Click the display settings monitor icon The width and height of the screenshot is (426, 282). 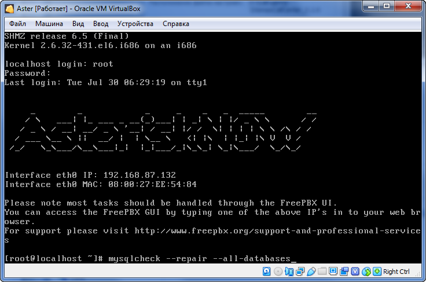click(x=333, y=271)
